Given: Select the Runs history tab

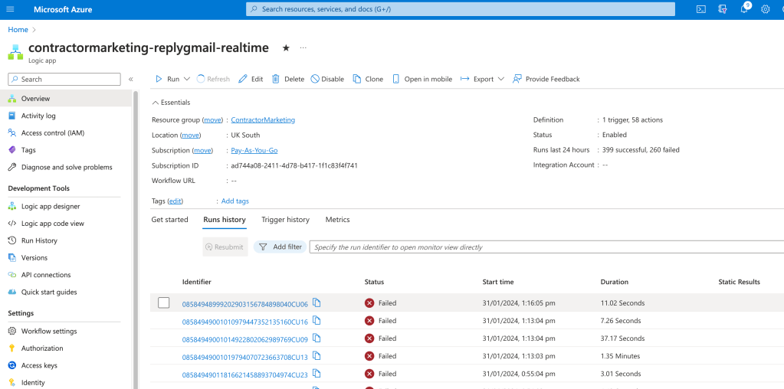Looking at the screenshot, I should (x=225, y=220).
